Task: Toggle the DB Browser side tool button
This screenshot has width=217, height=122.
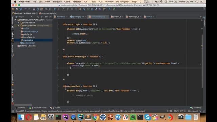Action: coord(13,22)
